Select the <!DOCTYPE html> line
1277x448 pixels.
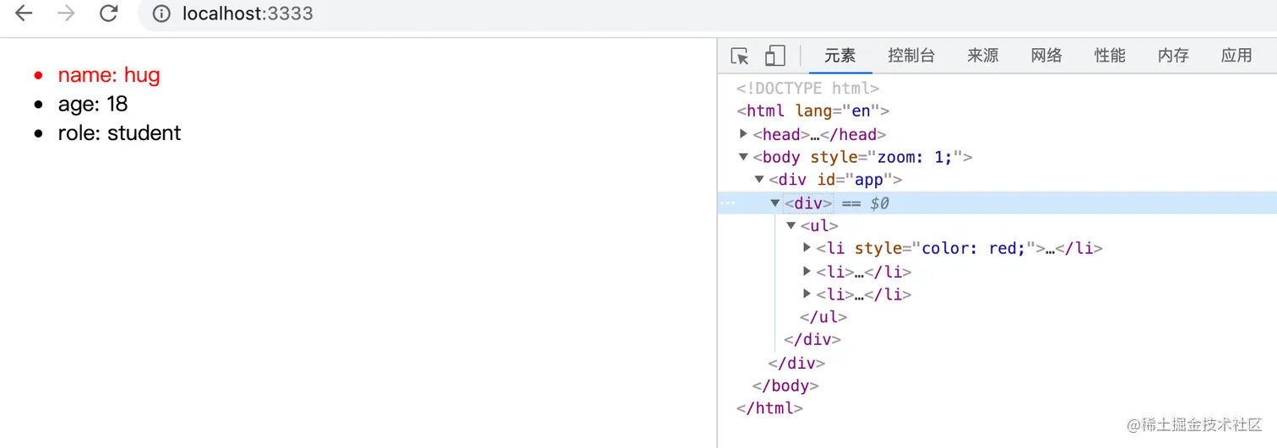807,88
